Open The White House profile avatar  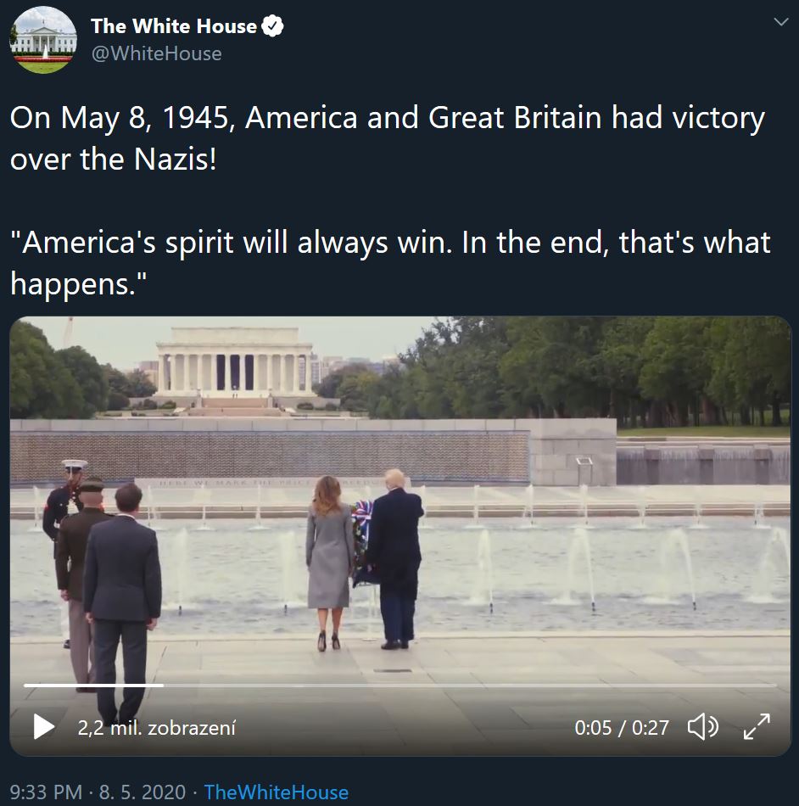(43, 40)
